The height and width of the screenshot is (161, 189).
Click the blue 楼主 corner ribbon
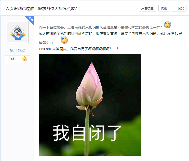(30, 19)
